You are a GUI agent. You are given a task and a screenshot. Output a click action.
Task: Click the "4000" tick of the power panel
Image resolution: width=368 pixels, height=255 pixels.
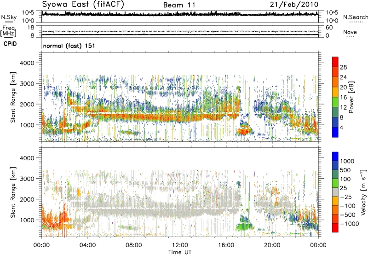coord(27,63)
